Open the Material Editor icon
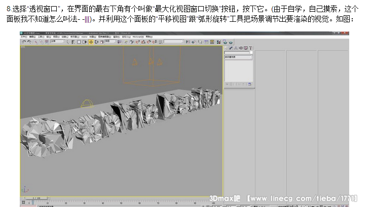Image resolution: width=372 pixels, height=207 pixels. (218, 42)
